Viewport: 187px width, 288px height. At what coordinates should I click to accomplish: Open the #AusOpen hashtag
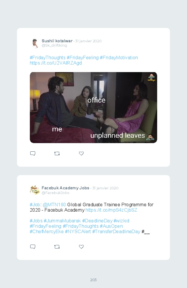[111, 226]
